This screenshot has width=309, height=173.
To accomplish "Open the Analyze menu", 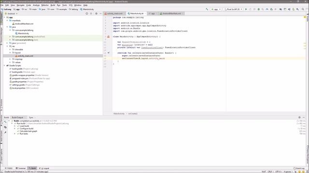I will coord(36,5).
